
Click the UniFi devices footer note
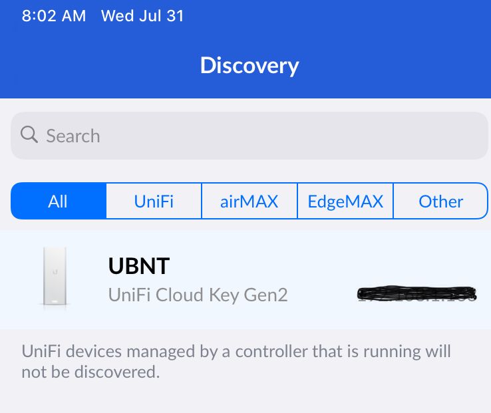pos(236,361)
